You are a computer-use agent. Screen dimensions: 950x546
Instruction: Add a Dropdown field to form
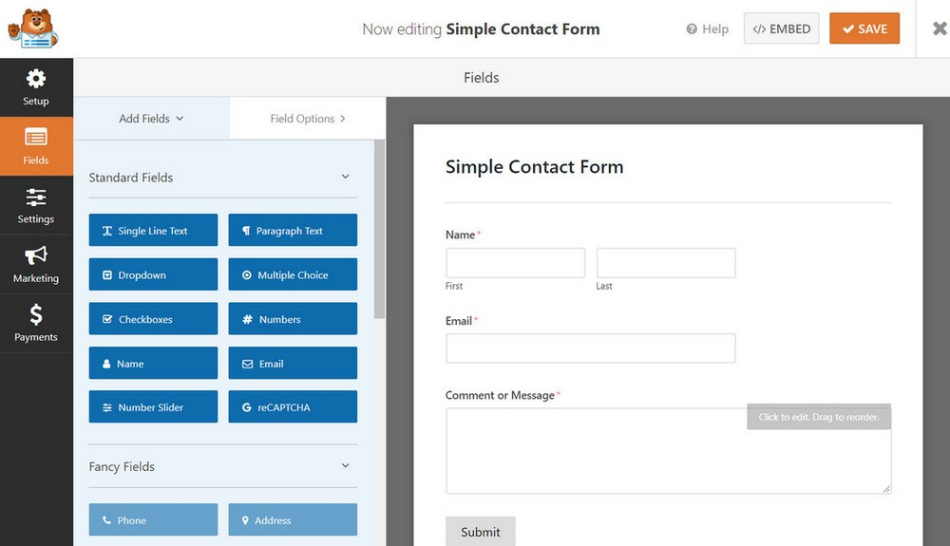click(153, 275)
